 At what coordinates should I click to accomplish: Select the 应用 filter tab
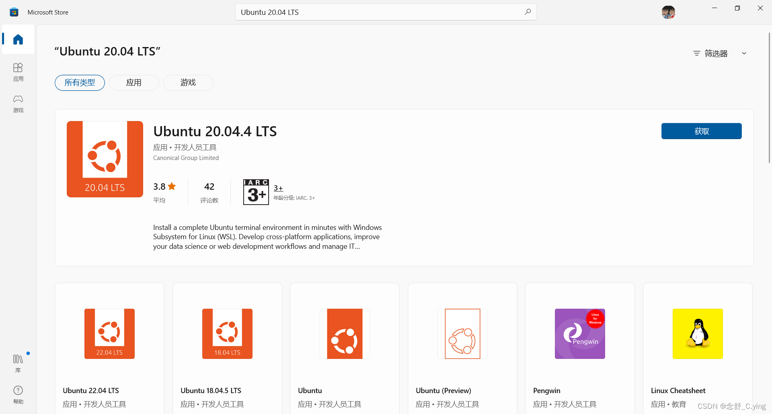[134, 83]
